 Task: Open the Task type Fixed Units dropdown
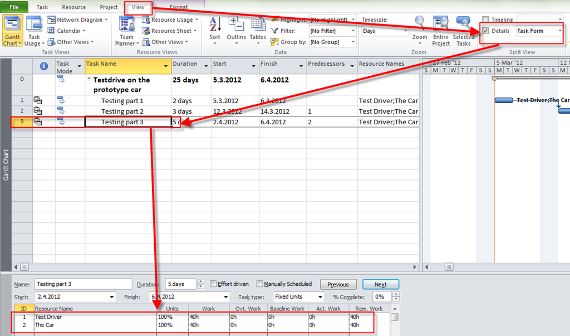point(320,297)
